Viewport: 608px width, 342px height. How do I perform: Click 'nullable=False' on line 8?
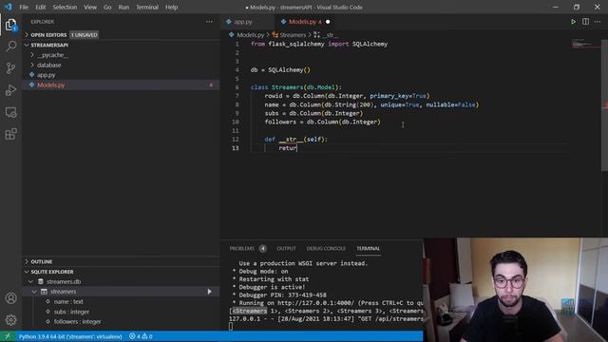pyautogui.click(x=450, y=104)
